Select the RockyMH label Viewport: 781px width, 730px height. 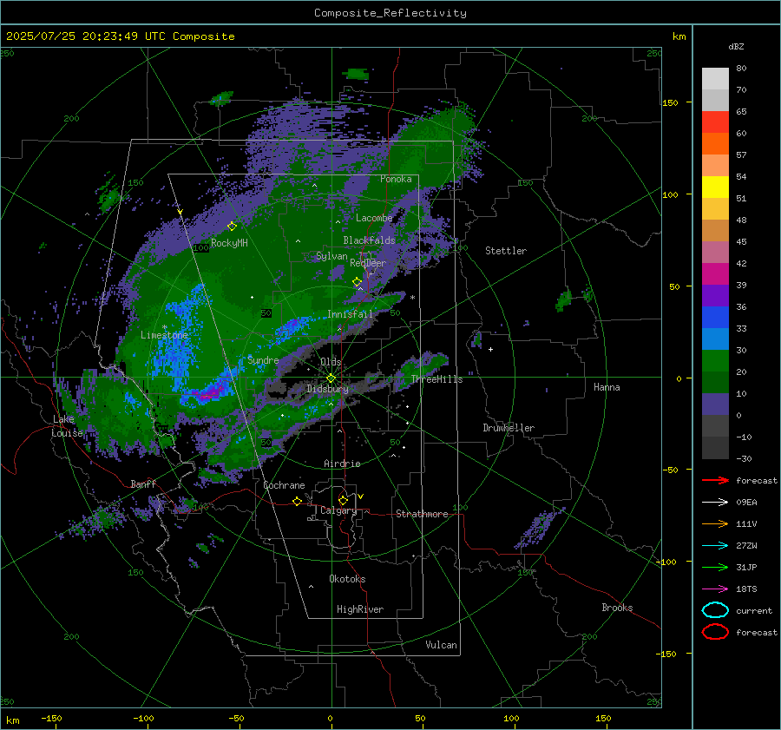click(x=229, y=243)
